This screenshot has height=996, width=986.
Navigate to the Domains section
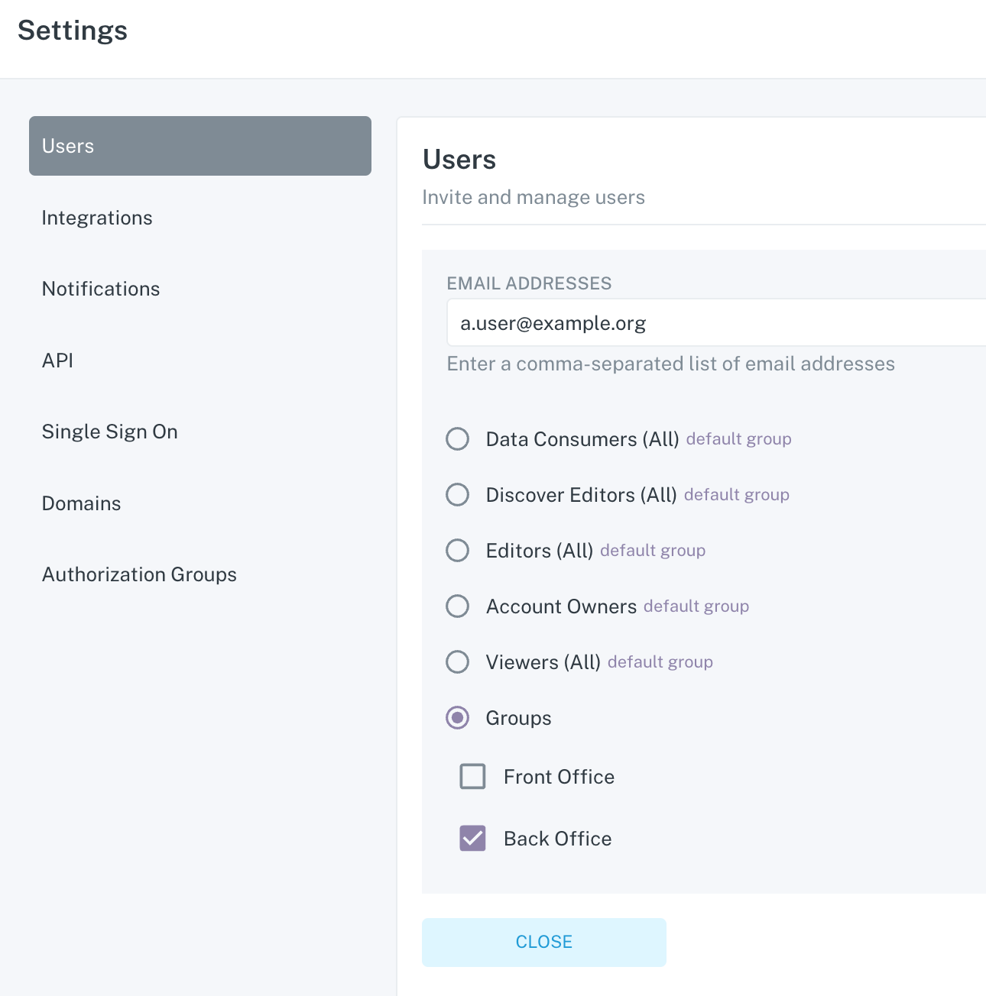pyautogui.click(x=81, y=503)
